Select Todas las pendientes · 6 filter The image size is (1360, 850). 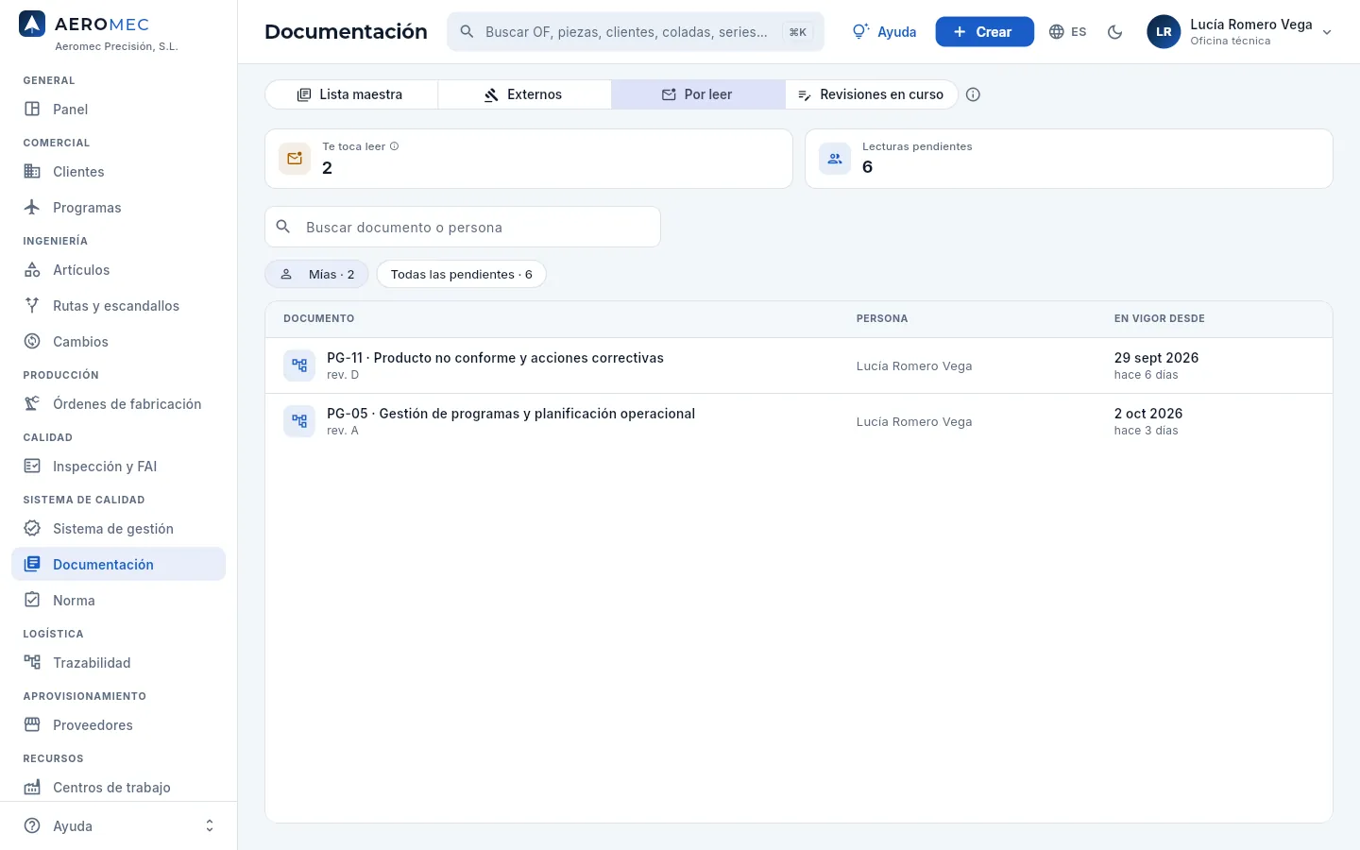[461, 274]
